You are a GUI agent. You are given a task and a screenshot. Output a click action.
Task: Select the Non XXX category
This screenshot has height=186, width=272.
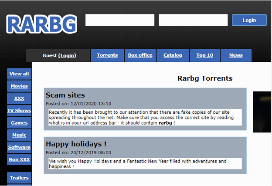point(19,159)
